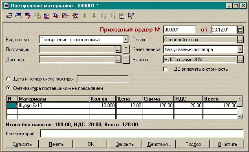Screen dimensions: 249x152
Task: Click the empty Поставщик field
Action: pyautogui.click(x=77, y=49)
